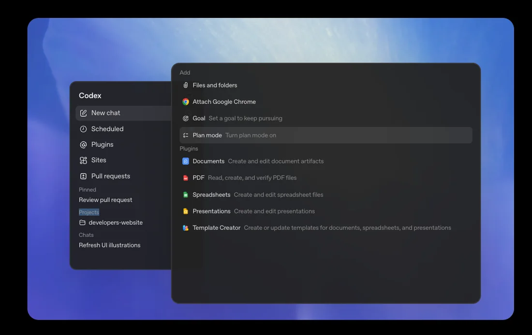
Task: Click the Chats section label
Action: [x=86, y=235]
